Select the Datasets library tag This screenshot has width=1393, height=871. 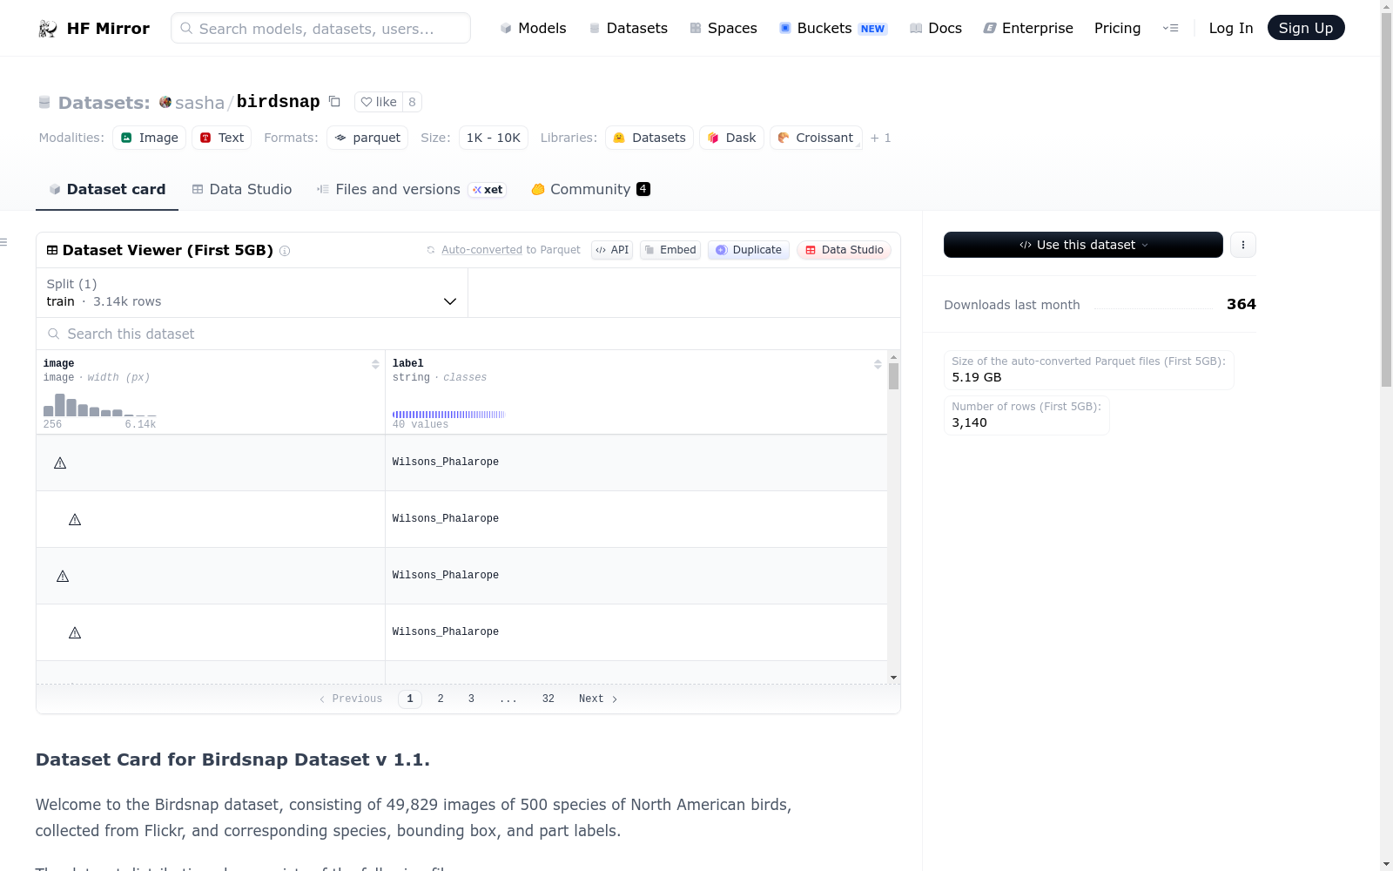point(649,138)
